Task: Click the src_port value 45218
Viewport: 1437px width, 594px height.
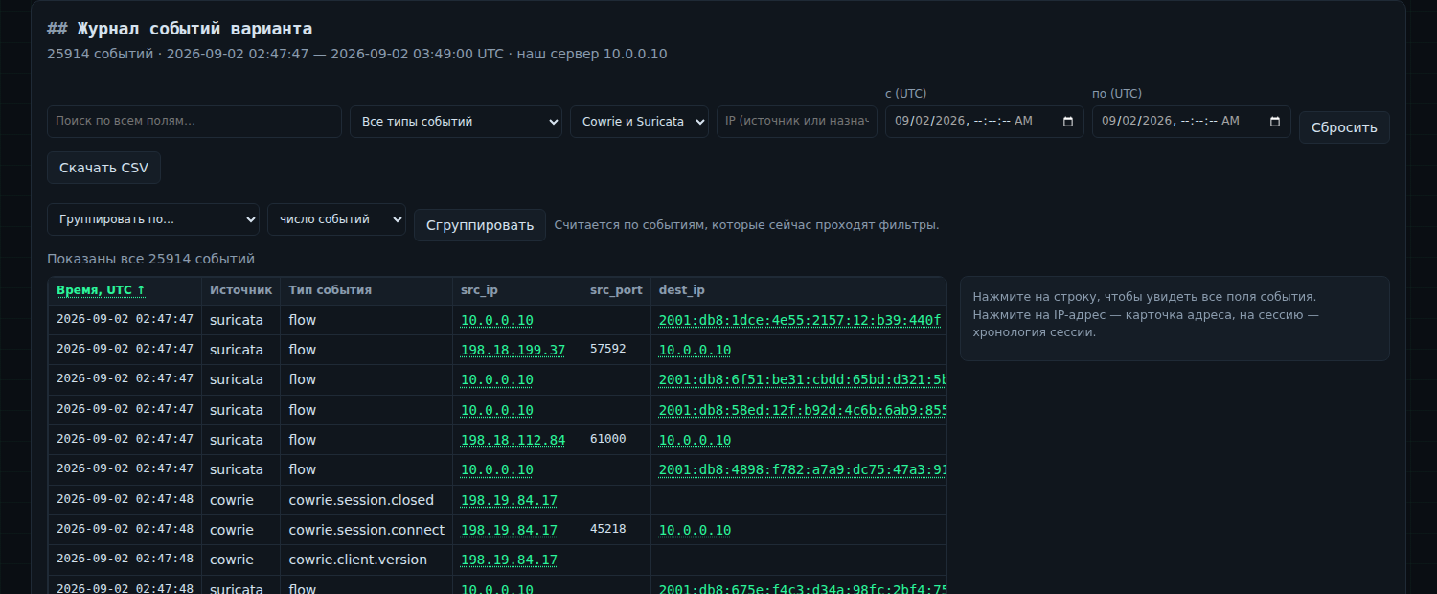Action: (607, 529)
